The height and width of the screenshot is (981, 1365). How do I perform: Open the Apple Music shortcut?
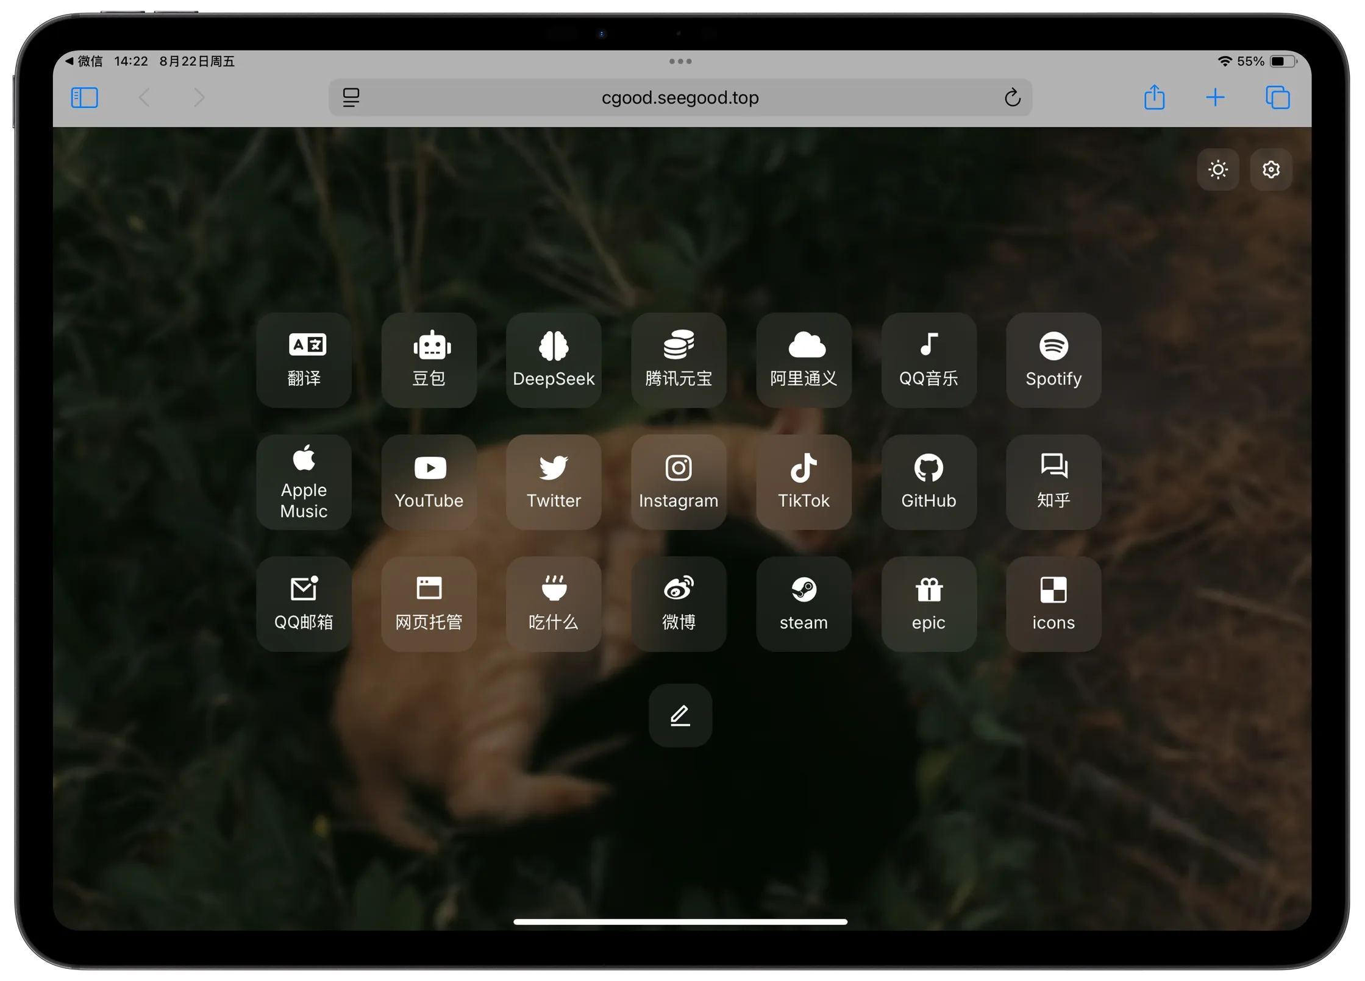[304, 482]
